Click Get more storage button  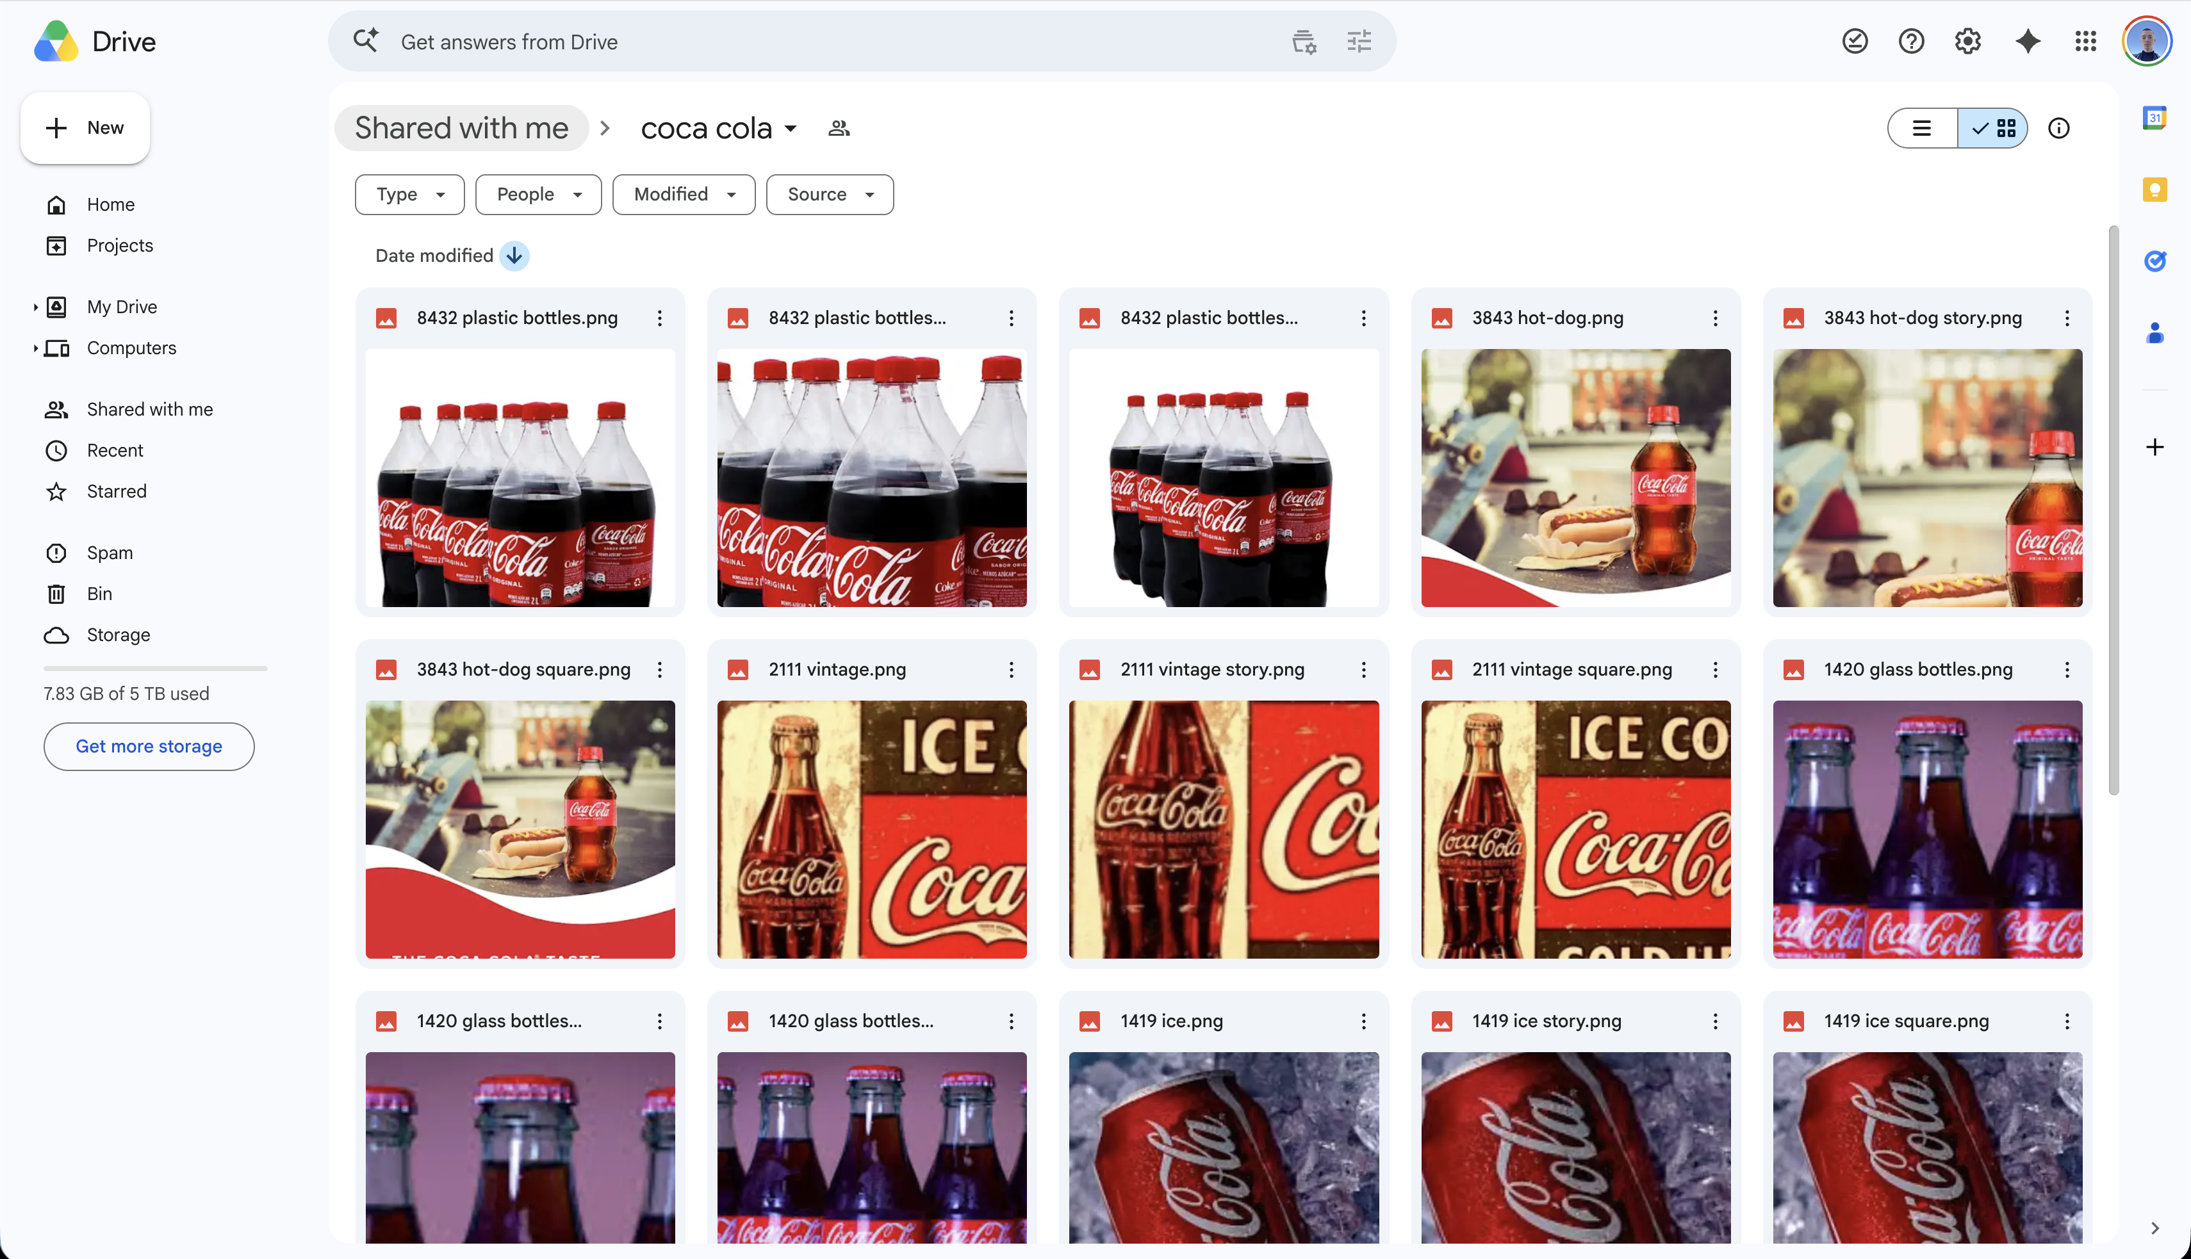[149, 746]
